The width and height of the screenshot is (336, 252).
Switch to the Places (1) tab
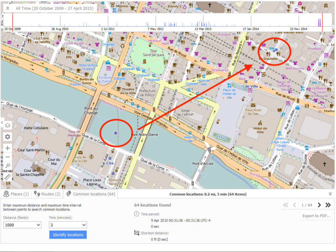16,194
